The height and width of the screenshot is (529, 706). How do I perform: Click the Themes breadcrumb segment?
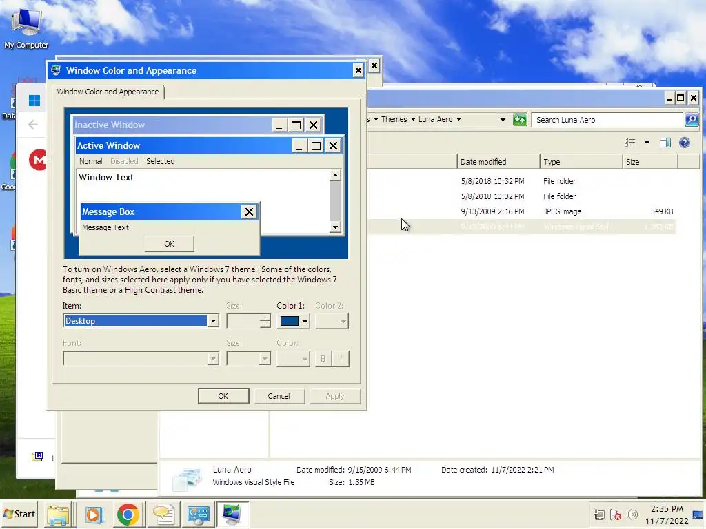coord(394,119)
